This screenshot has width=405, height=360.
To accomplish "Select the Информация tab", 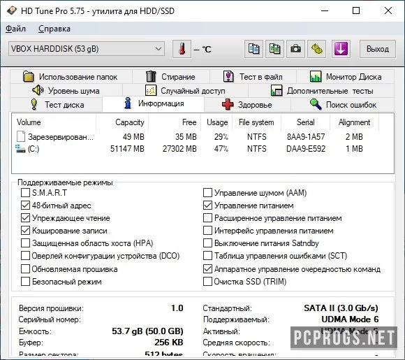I will pos(154,103).
